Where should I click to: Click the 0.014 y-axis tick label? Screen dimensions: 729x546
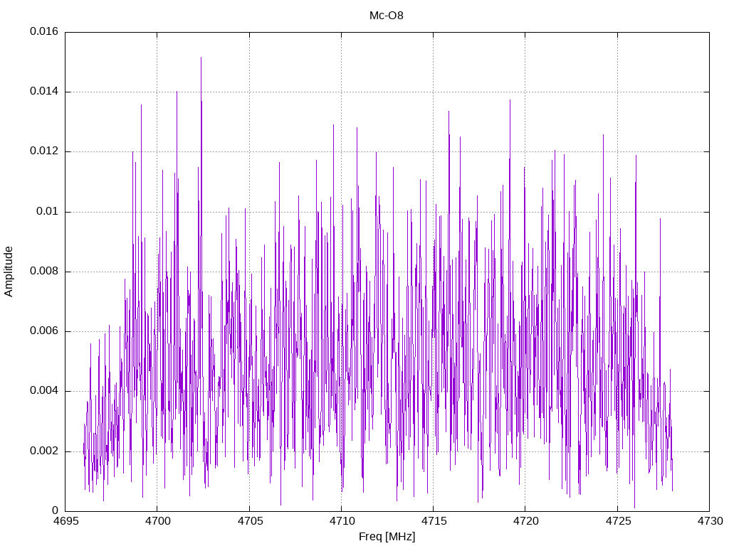click(44, 92)
